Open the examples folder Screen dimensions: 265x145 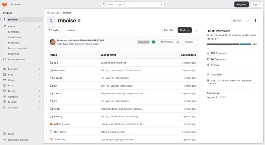(59, 70)
